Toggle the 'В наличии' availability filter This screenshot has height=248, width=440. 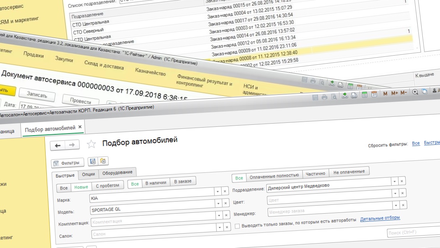click(x=156, y=183)
